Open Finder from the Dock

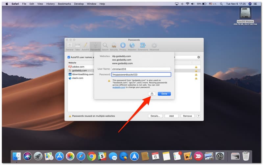pos(17,156)
